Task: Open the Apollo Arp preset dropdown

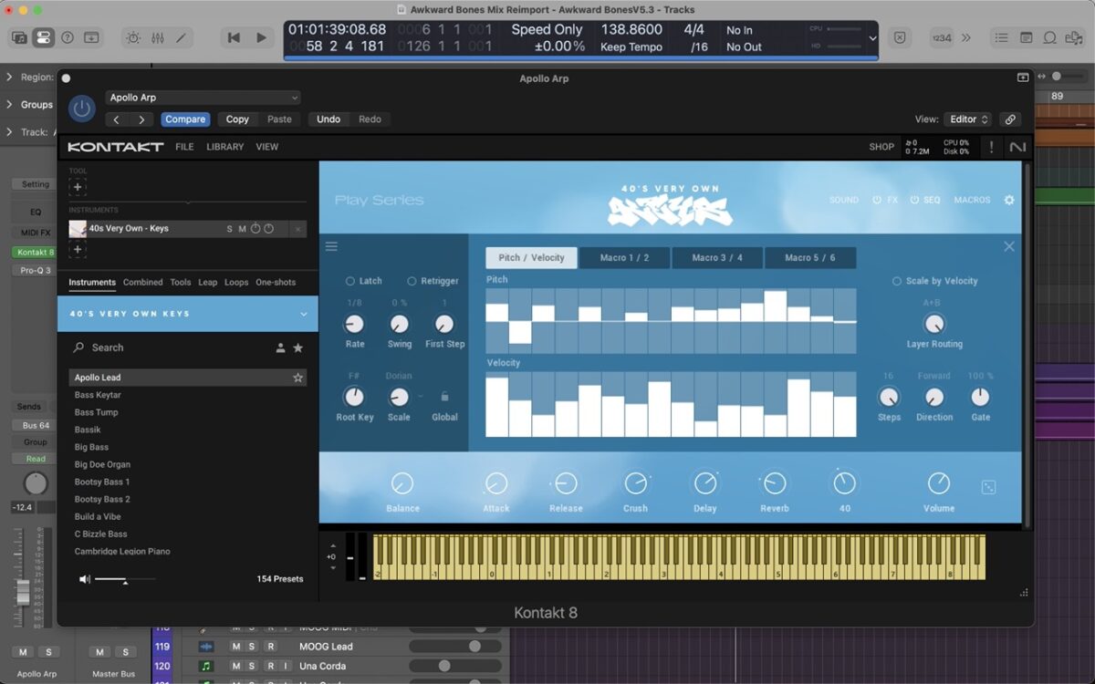Action: (203, 98)
